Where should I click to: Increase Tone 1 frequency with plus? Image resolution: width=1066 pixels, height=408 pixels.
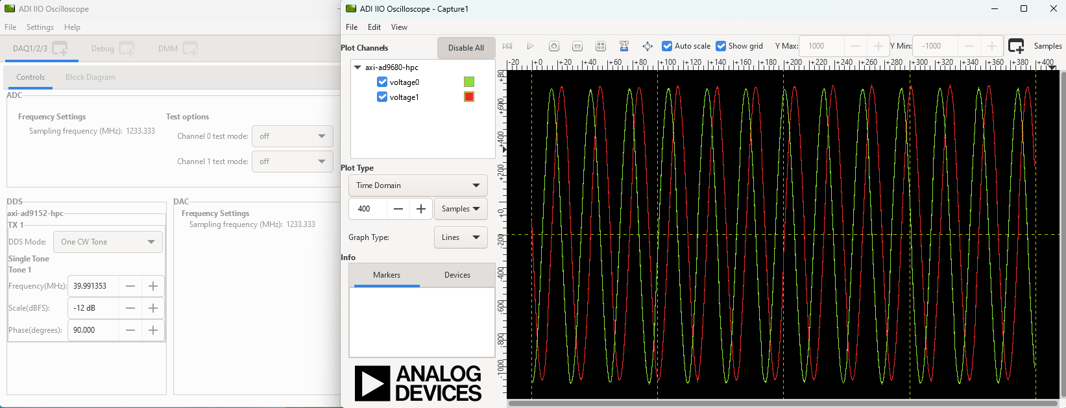tap(153, 286)
